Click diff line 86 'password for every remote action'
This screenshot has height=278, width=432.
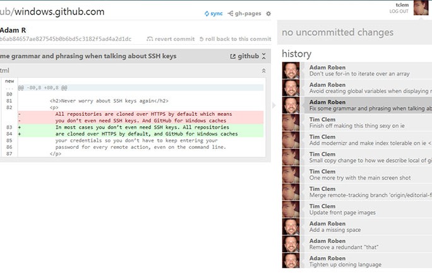point(140,147)
